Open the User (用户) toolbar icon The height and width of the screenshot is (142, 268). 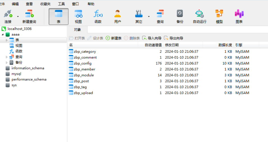tap(118, 17)
